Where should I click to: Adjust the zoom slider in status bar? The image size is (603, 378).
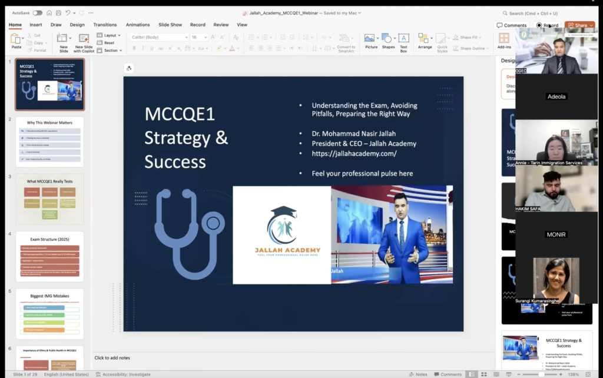click(x=541, y=374)
